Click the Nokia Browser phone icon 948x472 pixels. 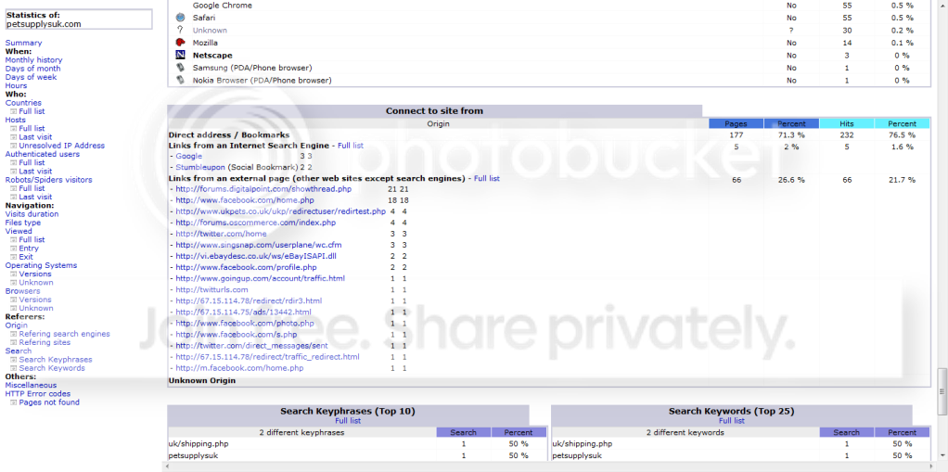[180, 81]
